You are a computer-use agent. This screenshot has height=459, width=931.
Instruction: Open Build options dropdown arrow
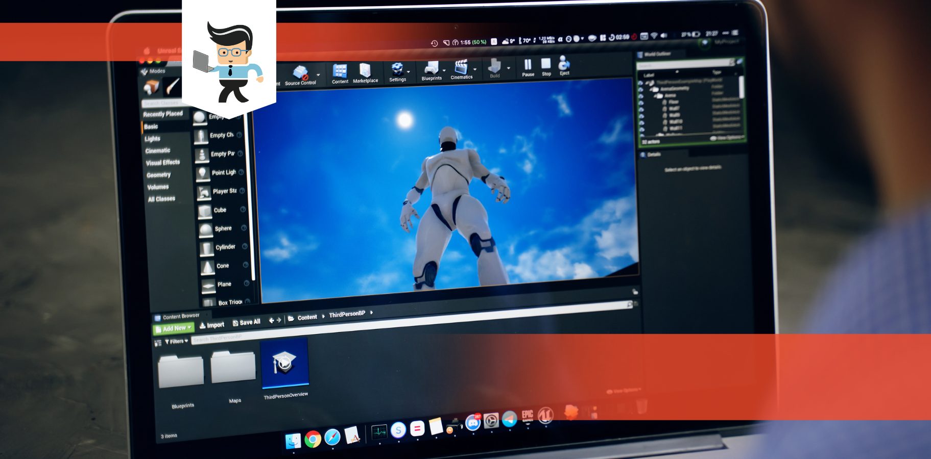point(509,67)
